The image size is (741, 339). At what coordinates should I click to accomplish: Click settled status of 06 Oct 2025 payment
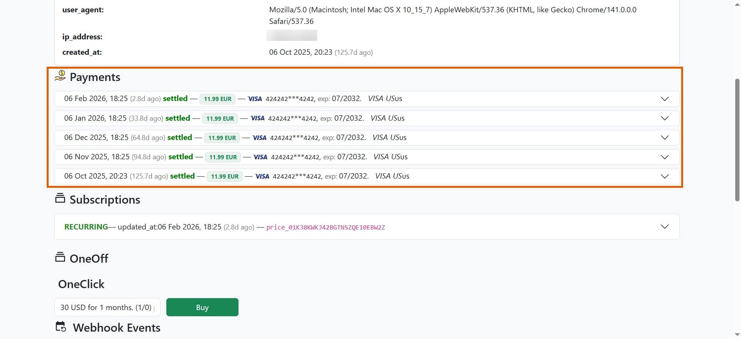tap(183, 176)
